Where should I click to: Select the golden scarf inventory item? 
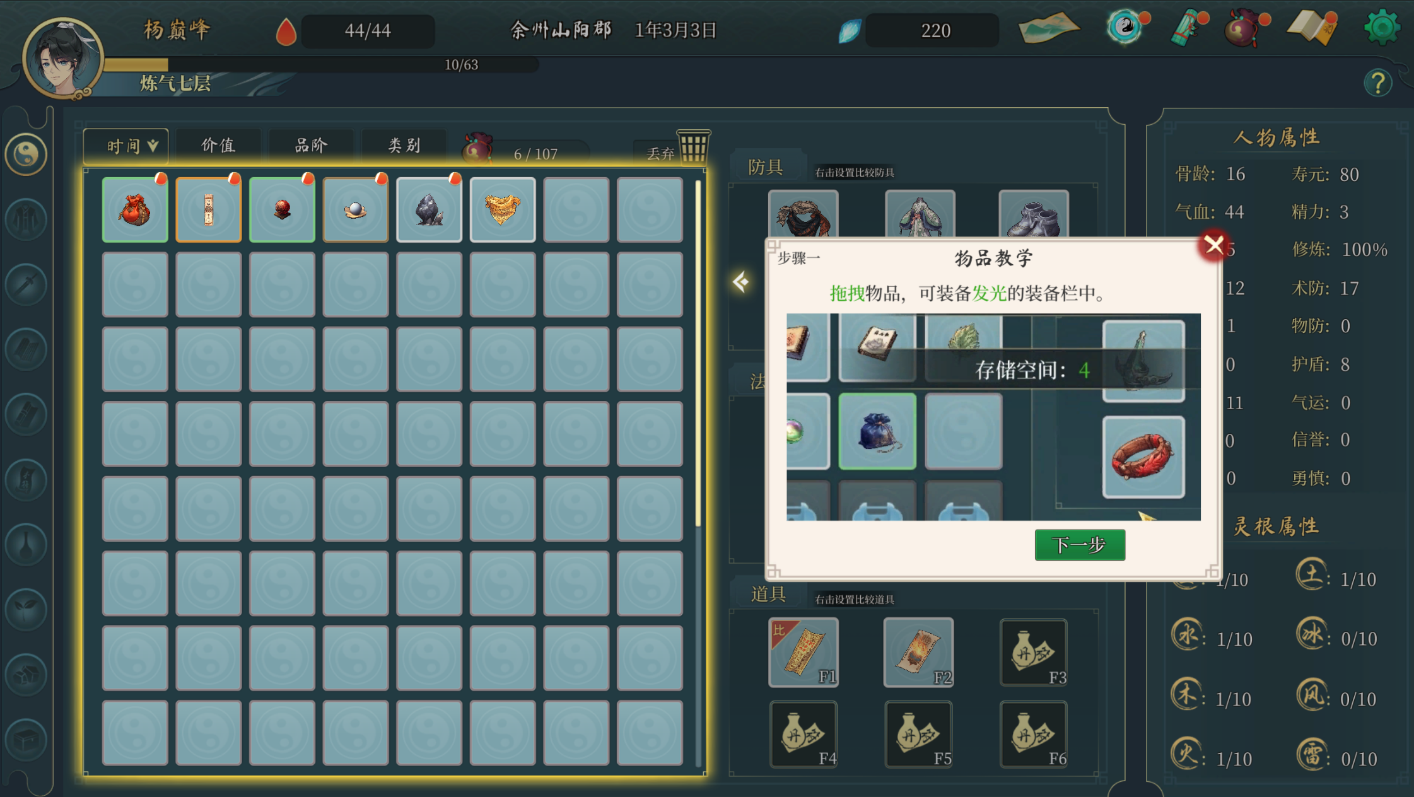coord(503,210)
